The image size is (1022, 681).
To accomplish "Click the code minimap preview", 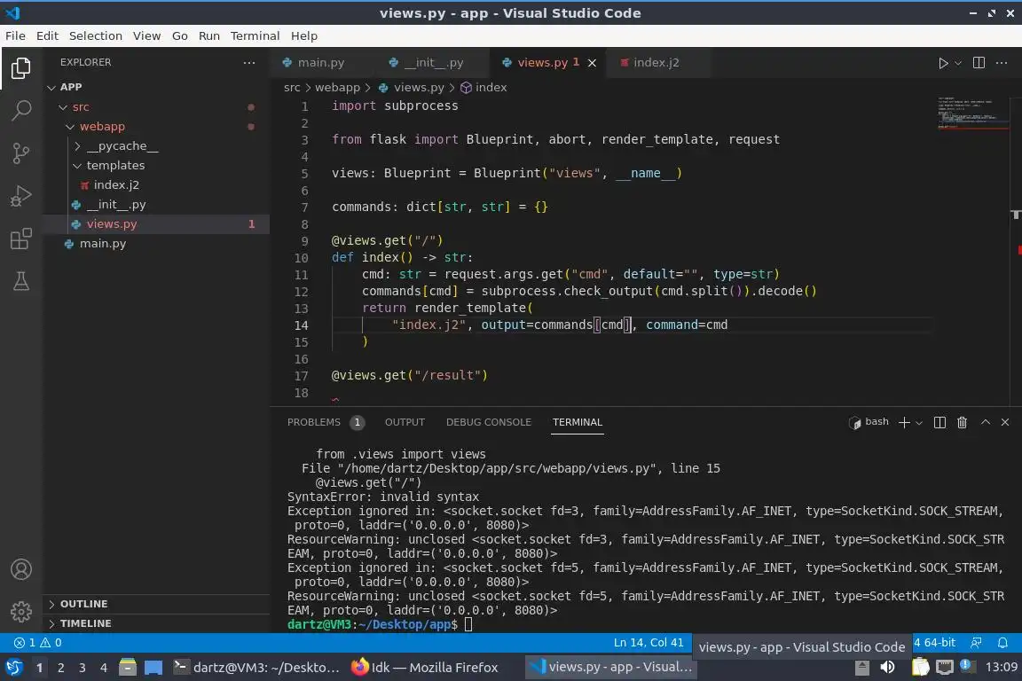I will 974,112.
